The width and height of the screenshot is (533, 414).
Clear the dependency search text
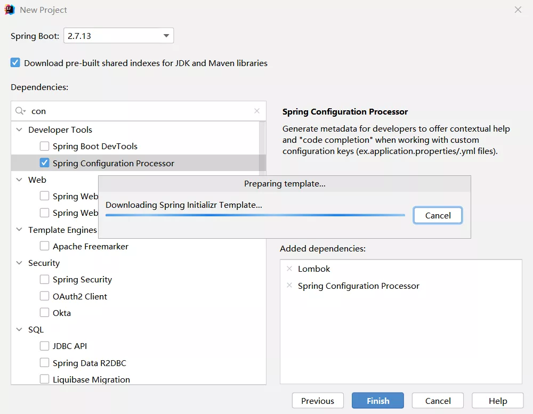pos(257,111)
